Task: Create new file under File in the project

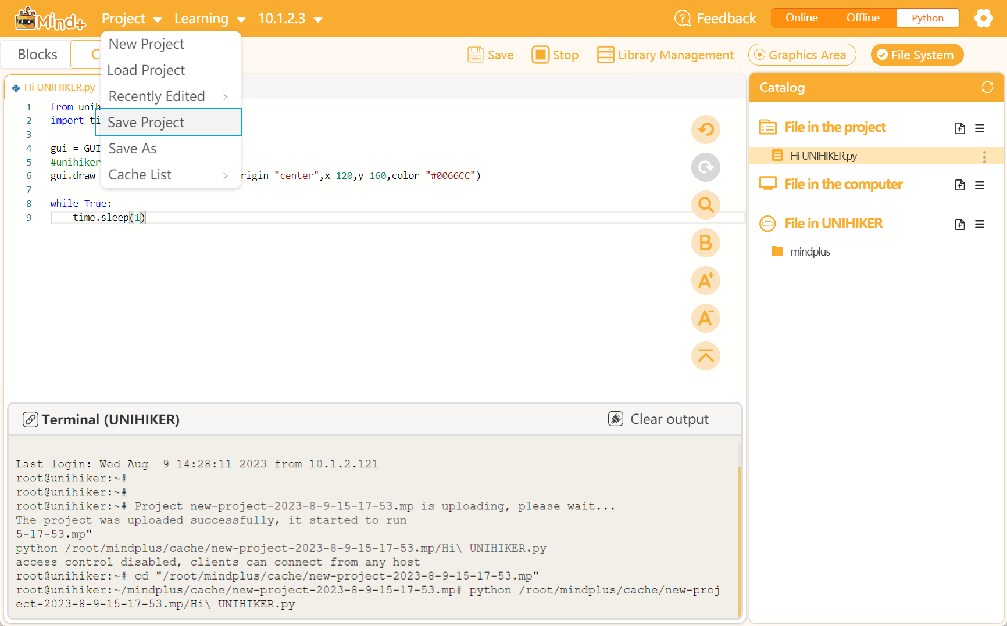Action: click(x=960, y=128)
